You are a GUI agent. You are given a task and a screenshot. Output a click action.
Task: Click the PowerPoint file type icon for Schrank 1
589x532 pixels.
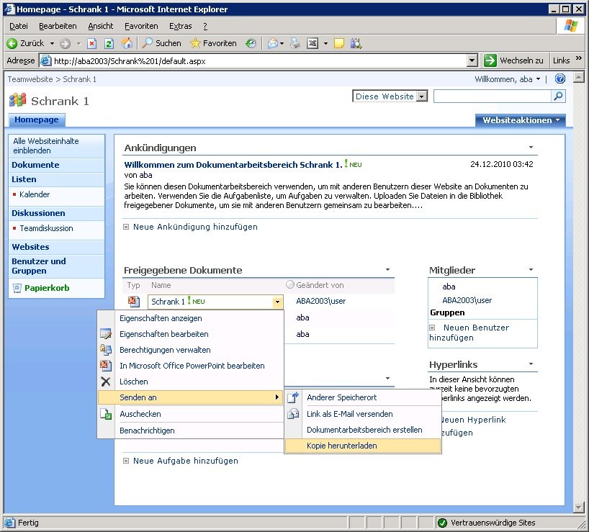pos(134,302)
